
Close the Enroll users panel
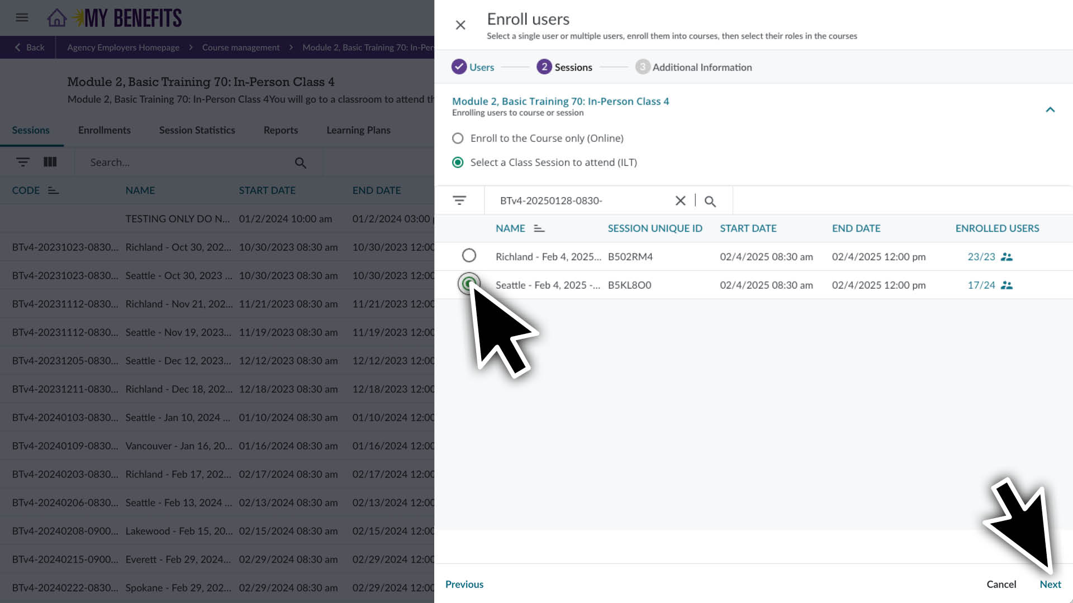pos(460,25)
